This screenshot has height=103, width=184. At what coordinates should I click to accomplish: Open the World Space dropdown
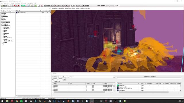coord(114,77)
